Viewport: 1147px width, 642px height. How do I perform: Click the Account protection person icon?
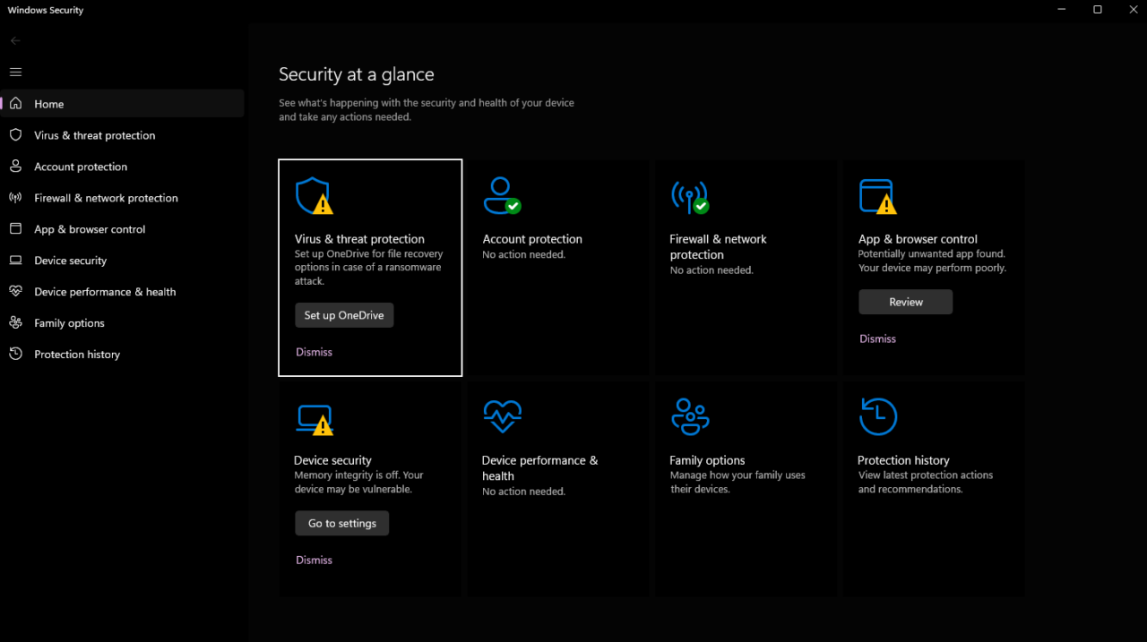502,194
